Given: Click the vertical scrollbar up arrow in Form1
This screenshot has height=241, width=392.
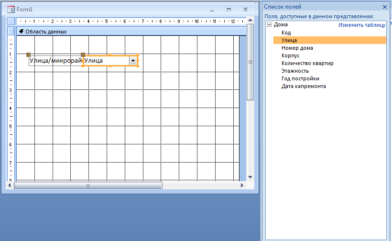Looking at the screenshot, I should [x=250, y=20].
